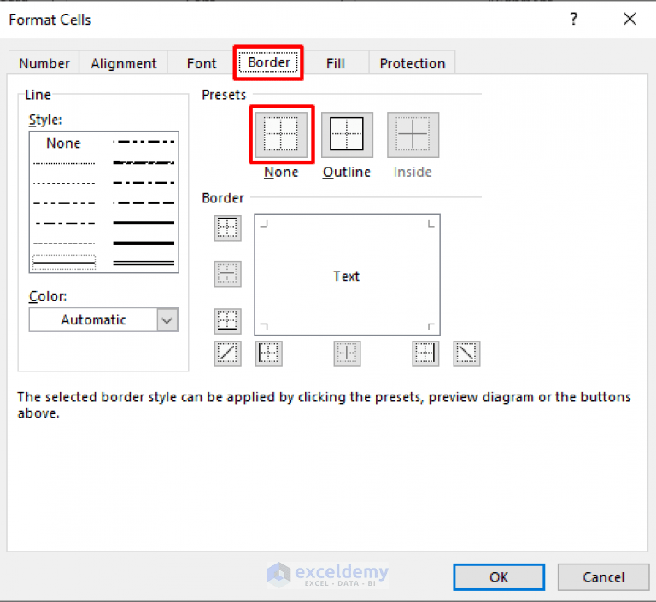Switch to the Alignment tab
The height and width of the screenshot is (602, 656).
click(123, 63)
